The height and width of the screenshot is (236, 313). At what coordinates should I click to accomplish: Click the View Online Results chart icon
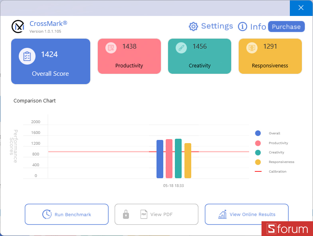(x=223, y=214)
